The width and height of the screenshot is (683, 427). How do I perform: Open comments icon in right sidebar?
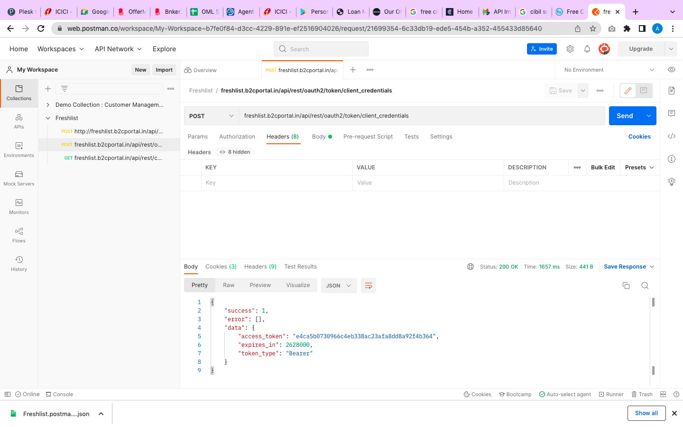pos(672,113)
